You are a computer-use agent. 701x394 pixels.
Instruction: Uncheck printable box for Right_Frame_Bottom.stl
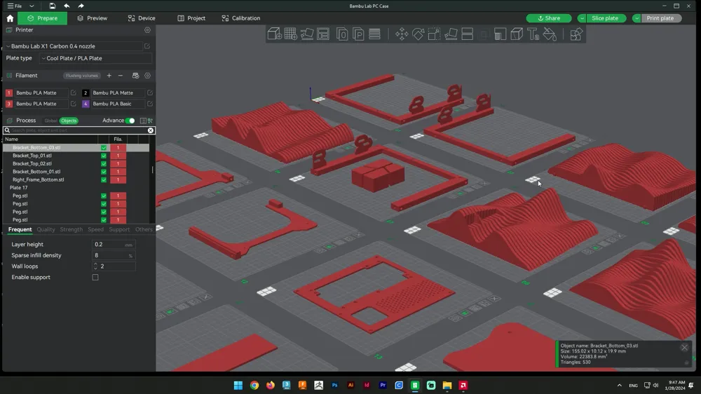click(104, 179)
